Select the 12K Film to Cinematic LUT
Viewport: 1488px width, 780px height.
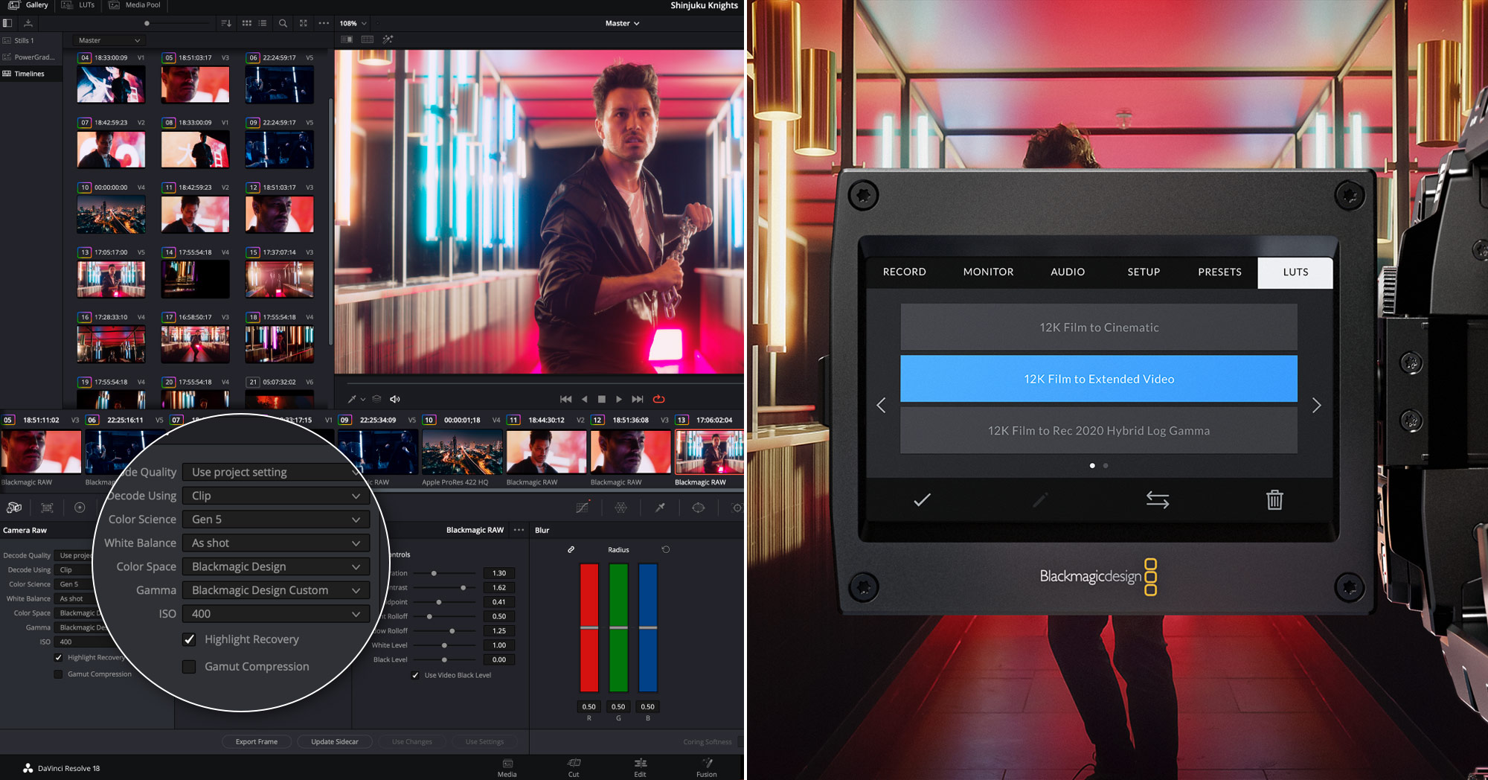[x=1099, y=327]
